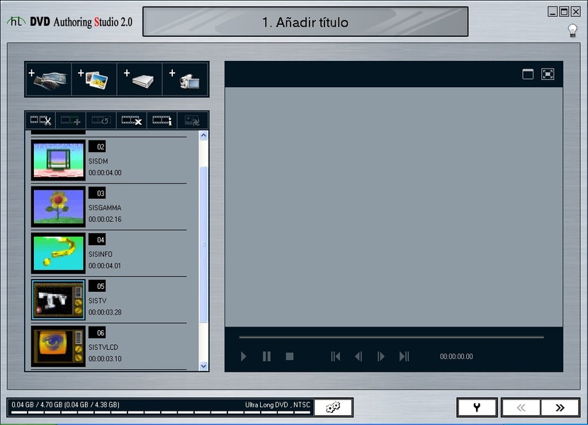The width and height of the screenshot is (588, 425).
Task: Step one frame forward
Action: point(381,356)
